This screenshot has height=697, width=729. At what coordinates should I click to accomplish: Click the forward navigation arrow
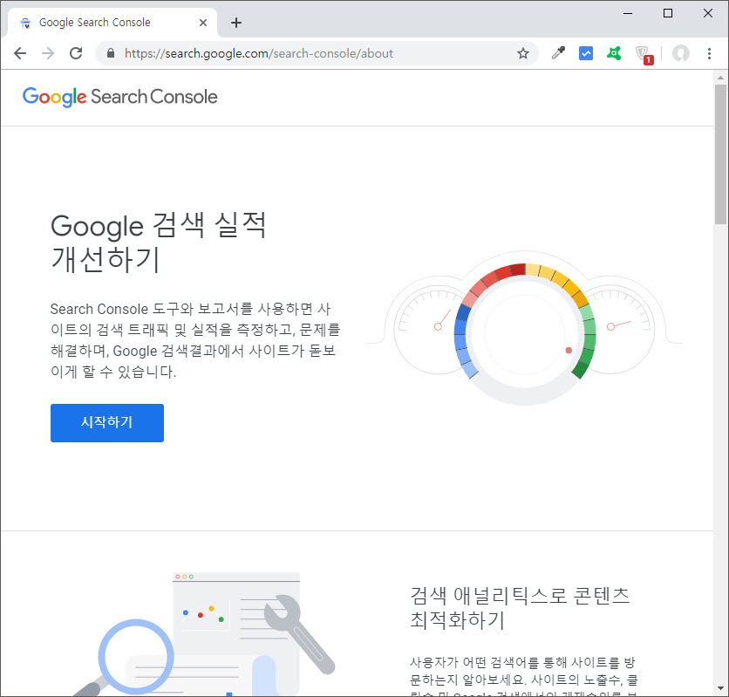(x=48, y=53)
